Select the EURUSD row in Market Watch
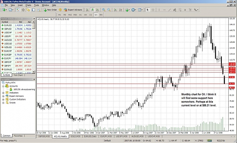The image size is (237, 143). pos(16,25)
